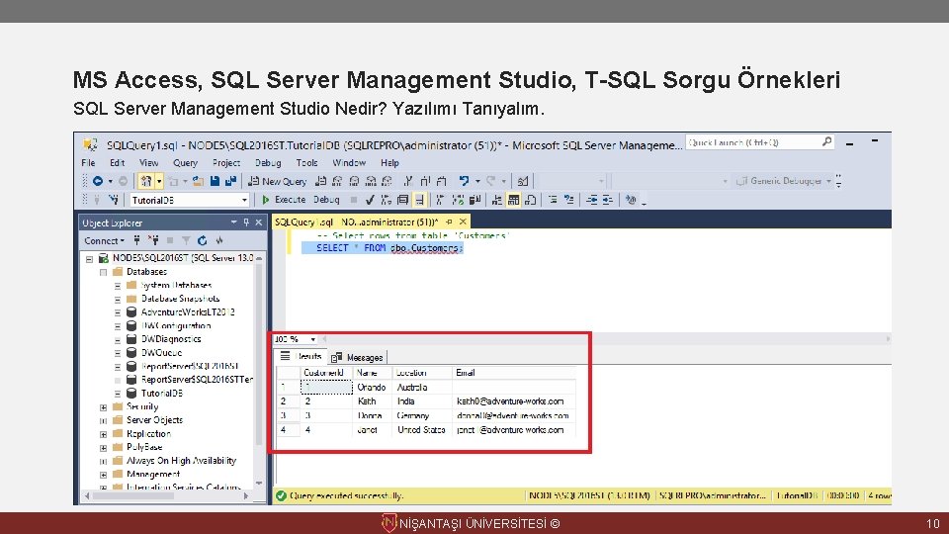Click the green success checkmark in status bar

(x=281, y=495)
